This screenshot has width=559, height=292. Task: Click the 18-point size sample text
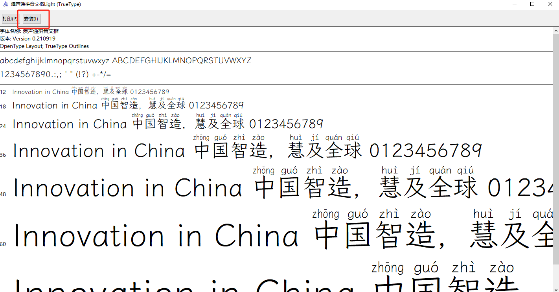[128, 104]
